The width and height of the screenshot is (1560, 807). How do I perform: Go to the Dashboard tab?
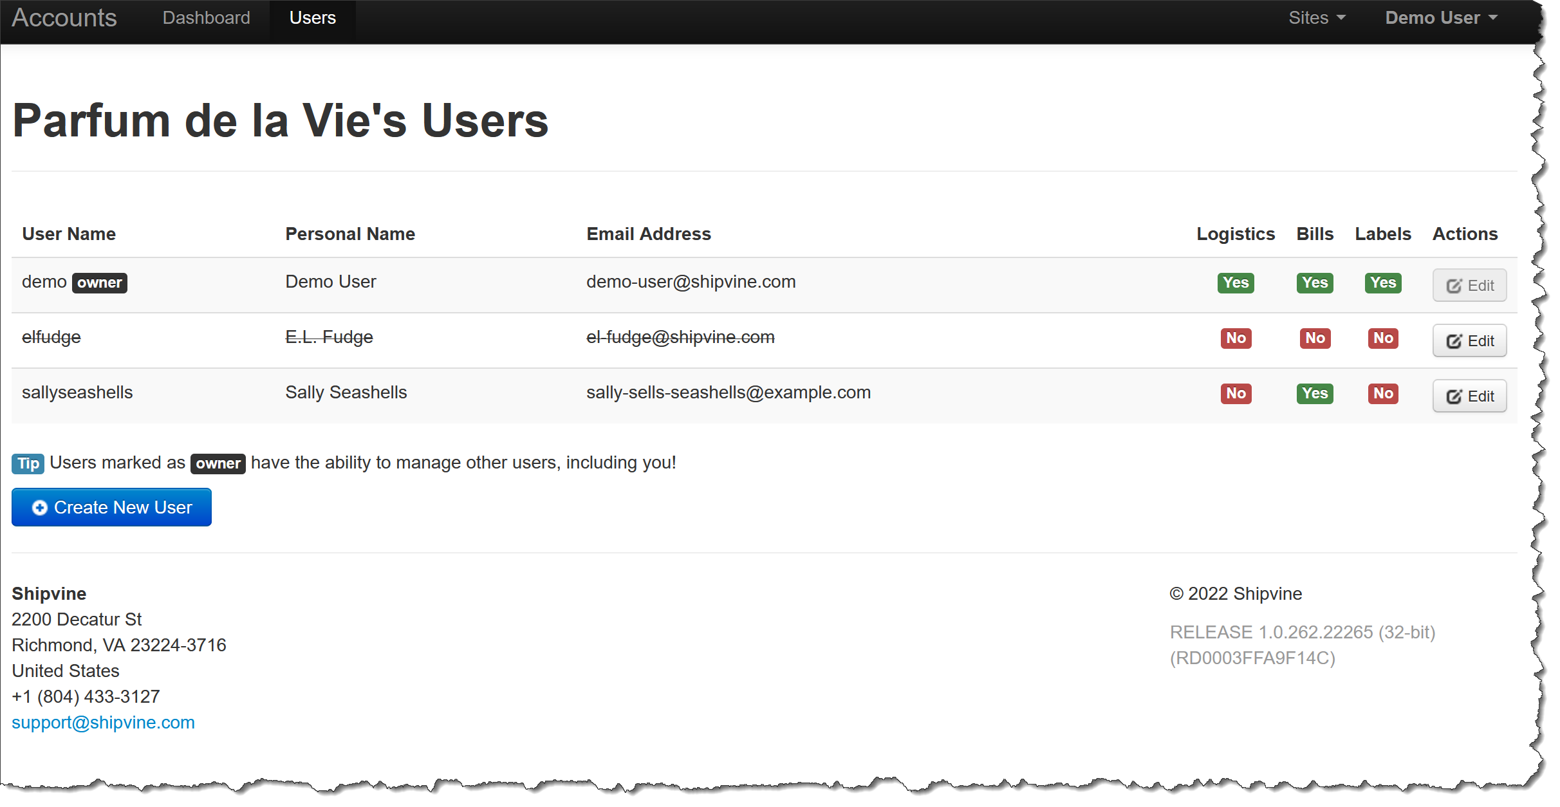click(206, 18)
